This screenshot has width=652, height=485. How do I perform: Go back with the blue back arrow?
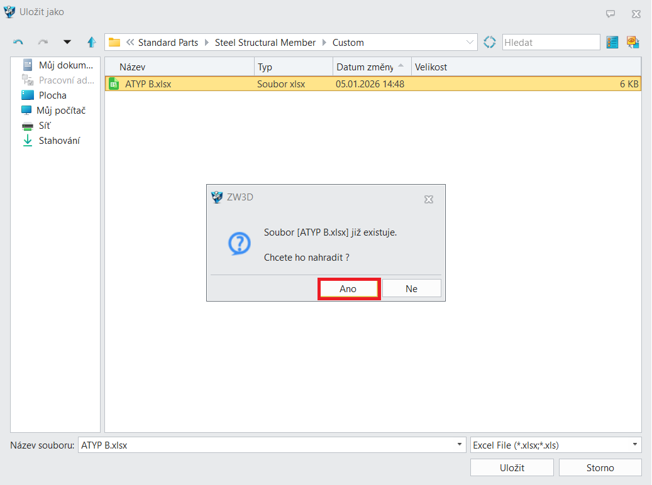tap(18, 42)
